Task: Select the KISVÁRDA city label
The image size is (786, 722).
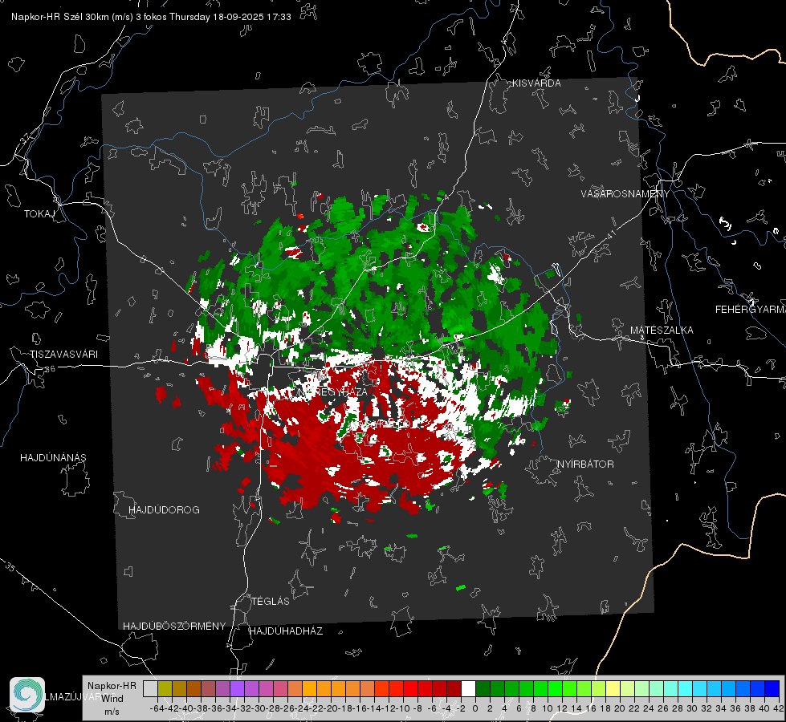Action: click(536, 83)
